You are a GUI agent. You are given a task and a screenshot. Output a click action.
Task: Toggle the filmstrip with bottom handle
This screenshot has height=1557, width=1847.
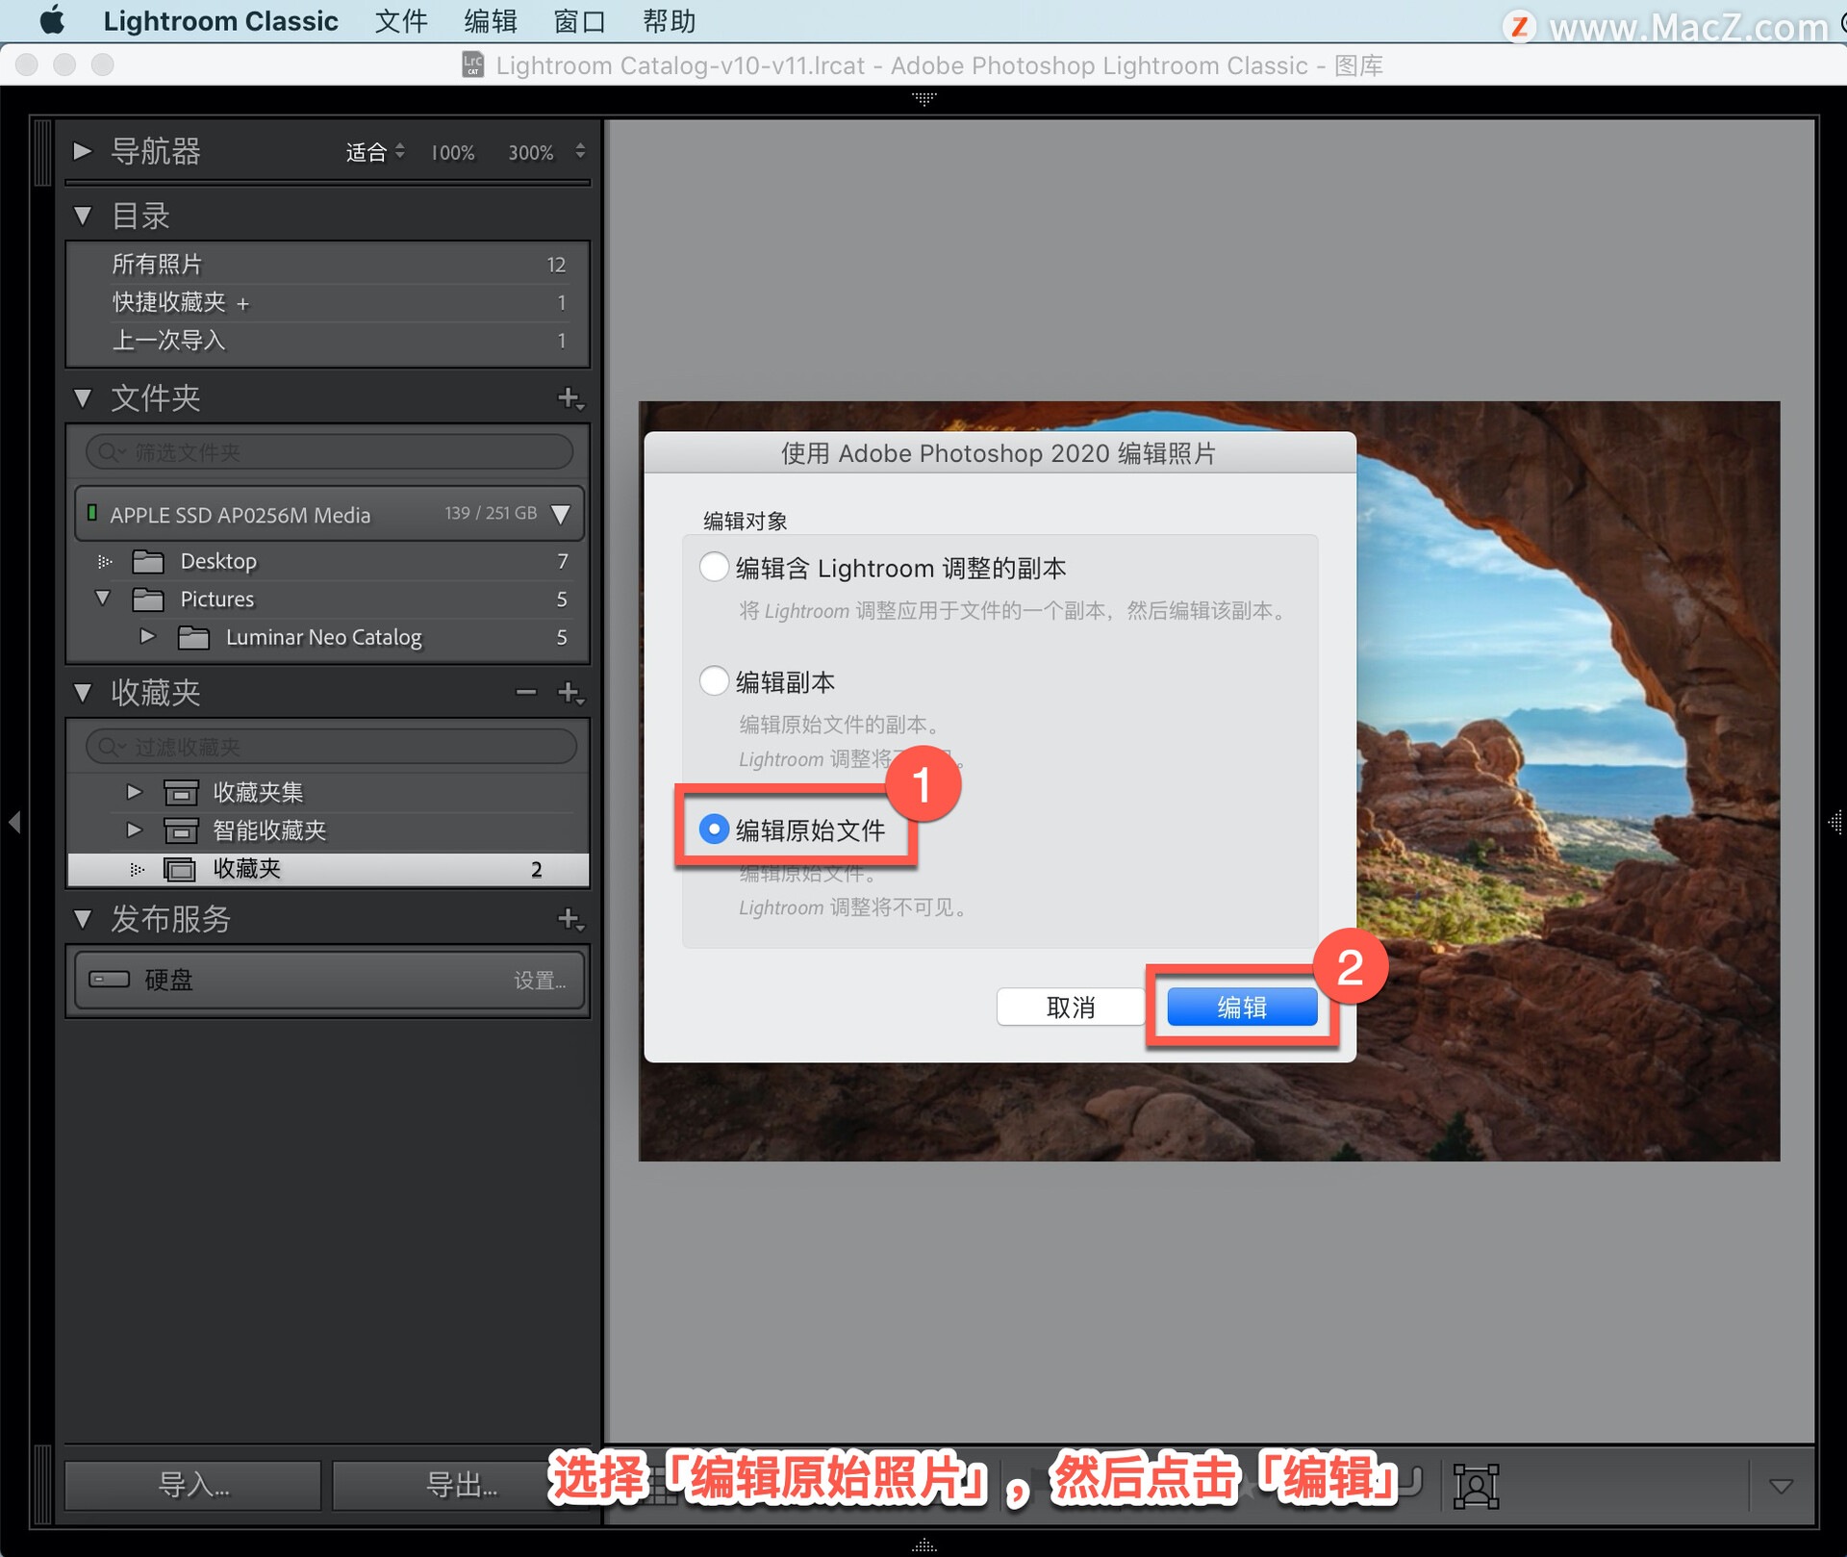point(923,1545)
